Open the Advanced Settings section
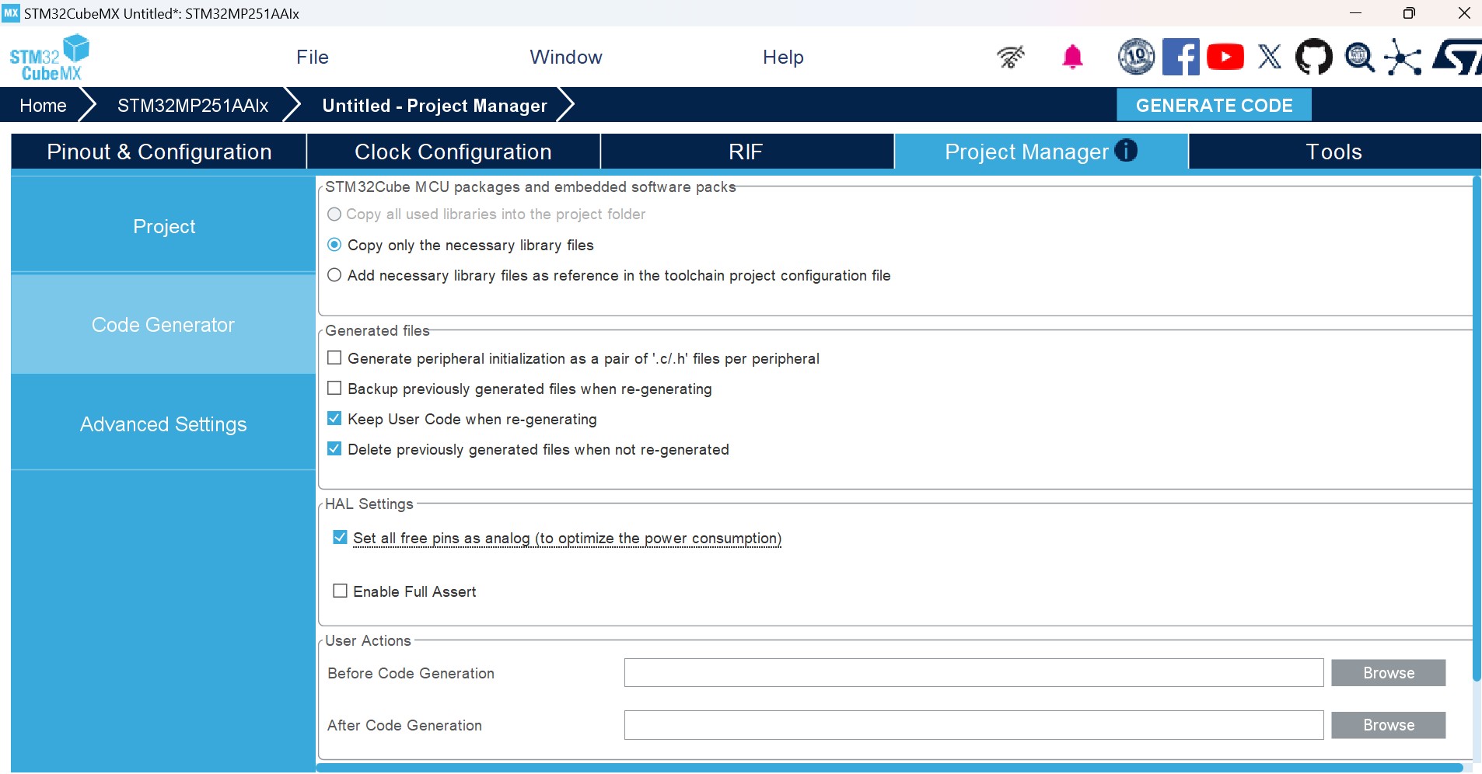The height and width of the screenshot is (774, 1482). point(163,424)
